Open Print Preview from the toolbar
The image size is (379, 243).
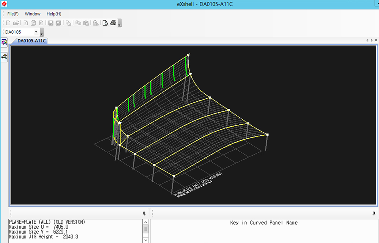[x=105, y=23]
